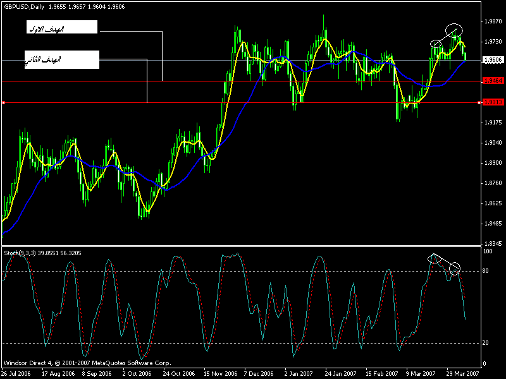Select the red 1.9313 price tag
Viewport: 506px width, 379px height.
point(491,102)
